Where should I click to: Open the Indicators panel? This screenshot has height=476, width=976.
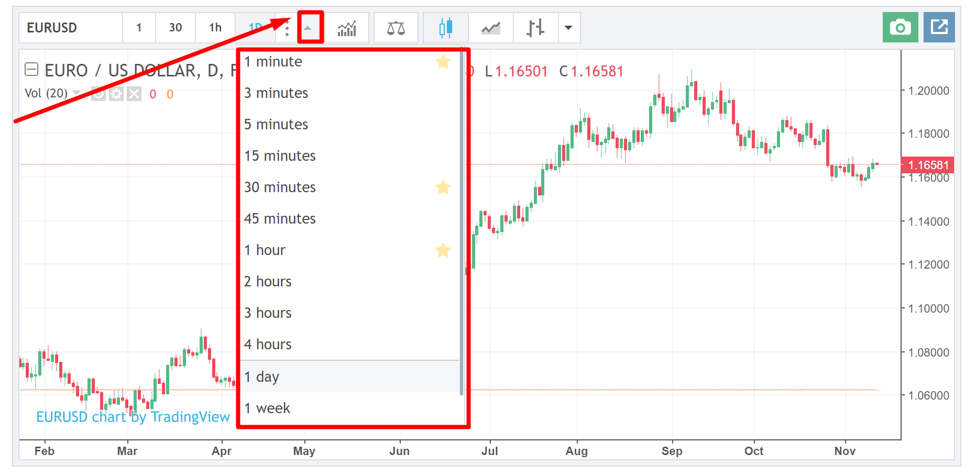tap(347, 28)
